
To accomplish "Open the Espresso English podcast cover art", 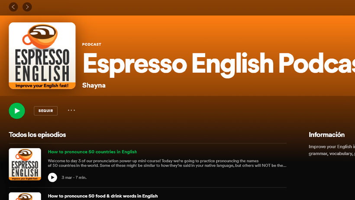I will coord(42,56).
